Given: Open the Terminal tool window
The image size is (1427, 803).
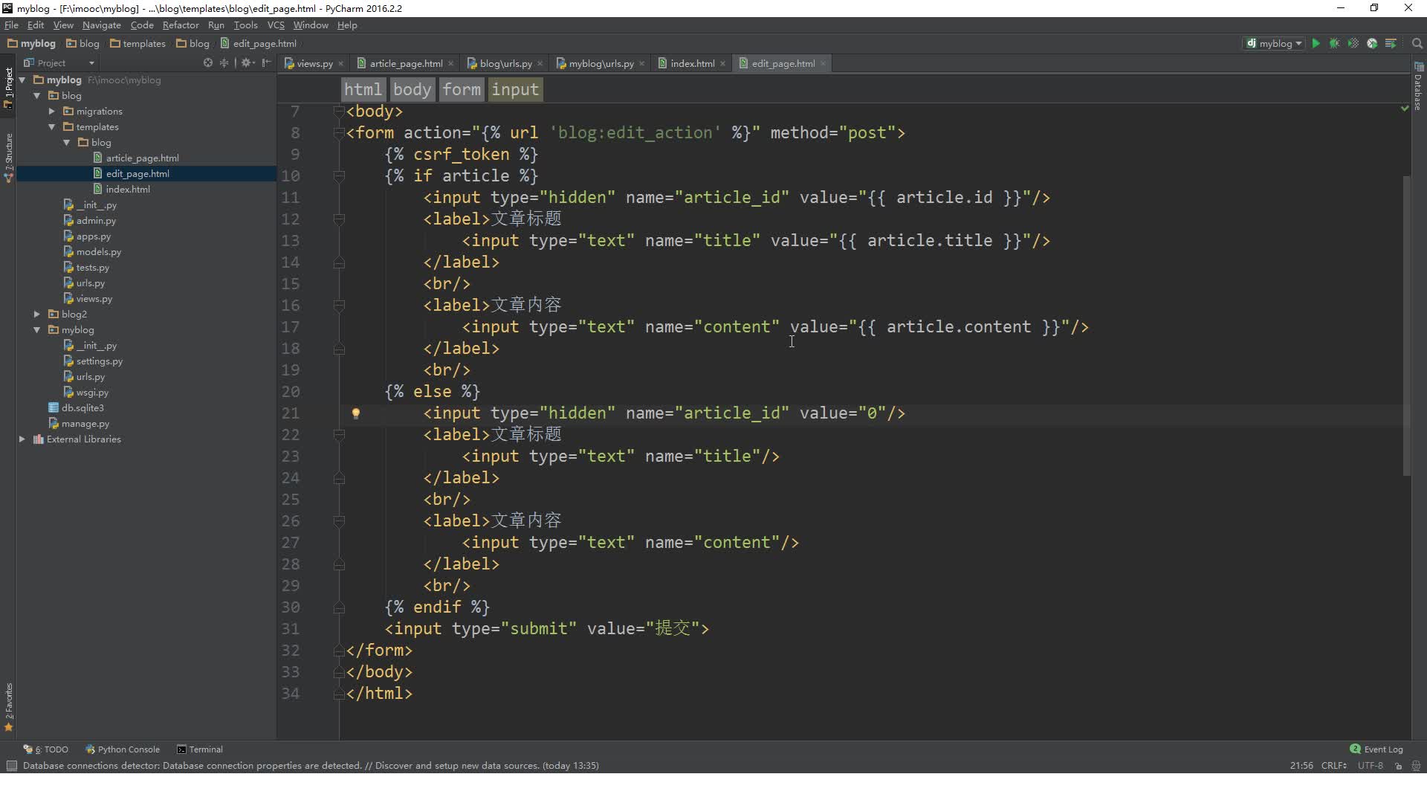Looking at the screenshot, I should coord(200,749).
